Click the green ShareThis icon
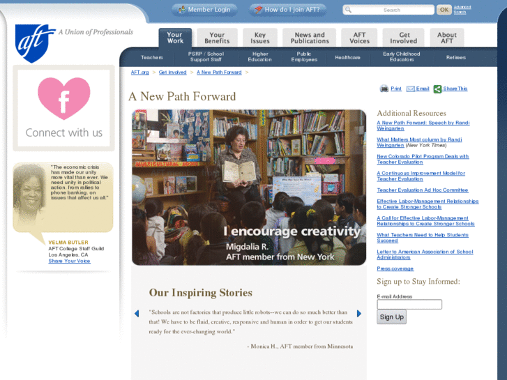 coord(437,89)
